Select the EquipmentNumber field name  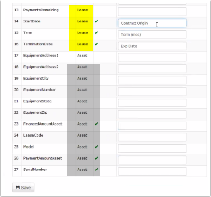coord(39,90)
